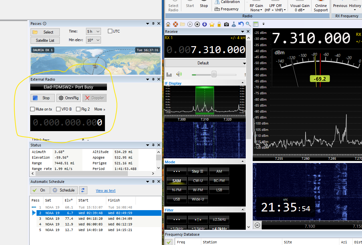This screenshot has width=362, height=245.
Task: Click the receiver volume slider handle
Action: pyautogui.click(x=214, y=74)
